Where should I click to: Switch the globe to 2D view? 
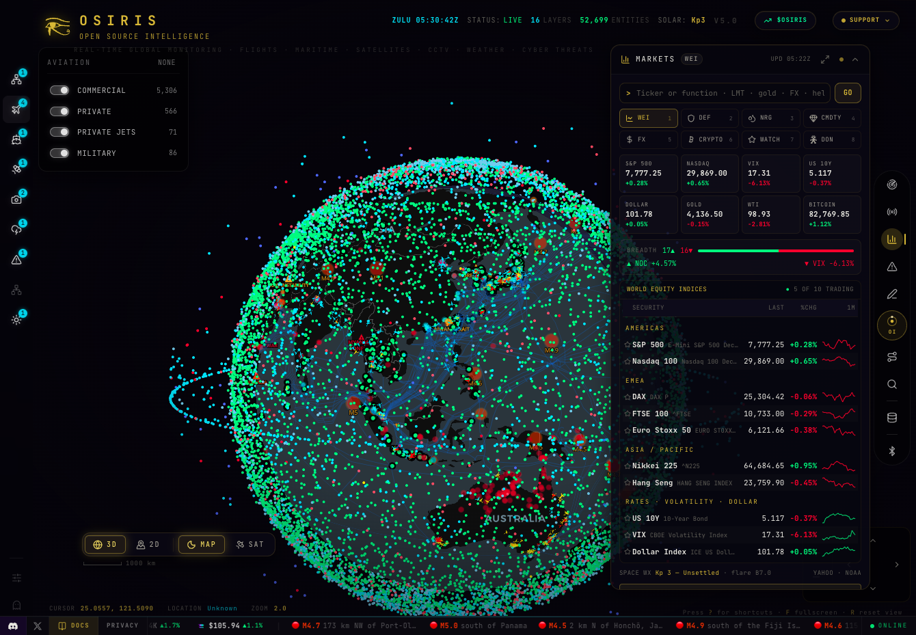[148, 545]
